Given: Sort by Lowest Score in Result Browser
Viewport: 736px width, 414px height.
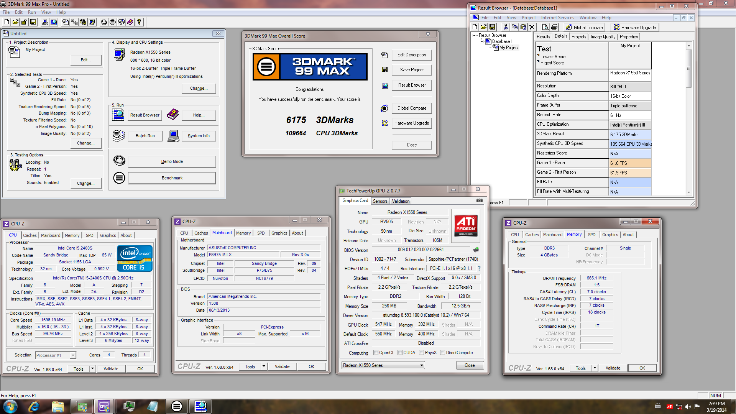Looking at the screenshot, I should pos(553,57).
